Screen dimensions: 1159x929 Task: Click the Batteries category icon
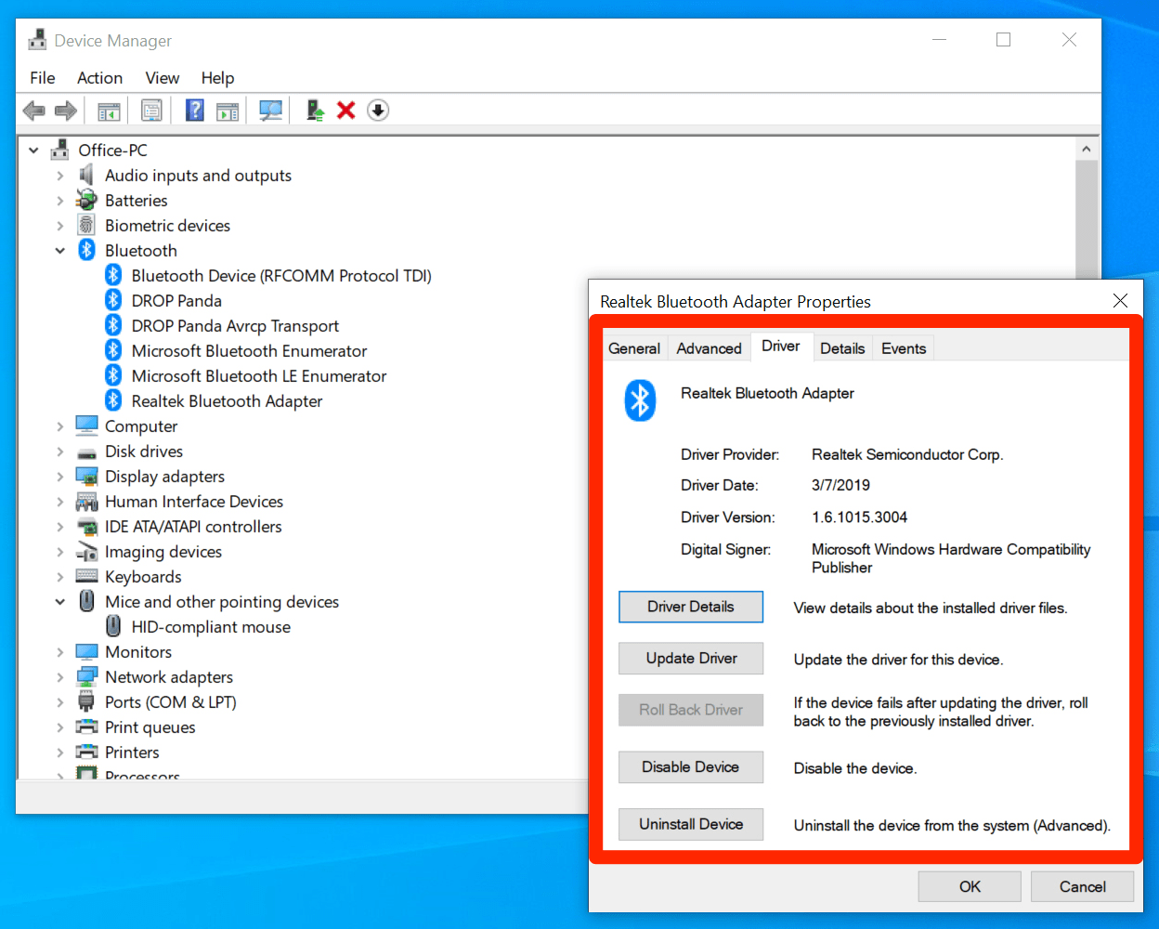86,200
